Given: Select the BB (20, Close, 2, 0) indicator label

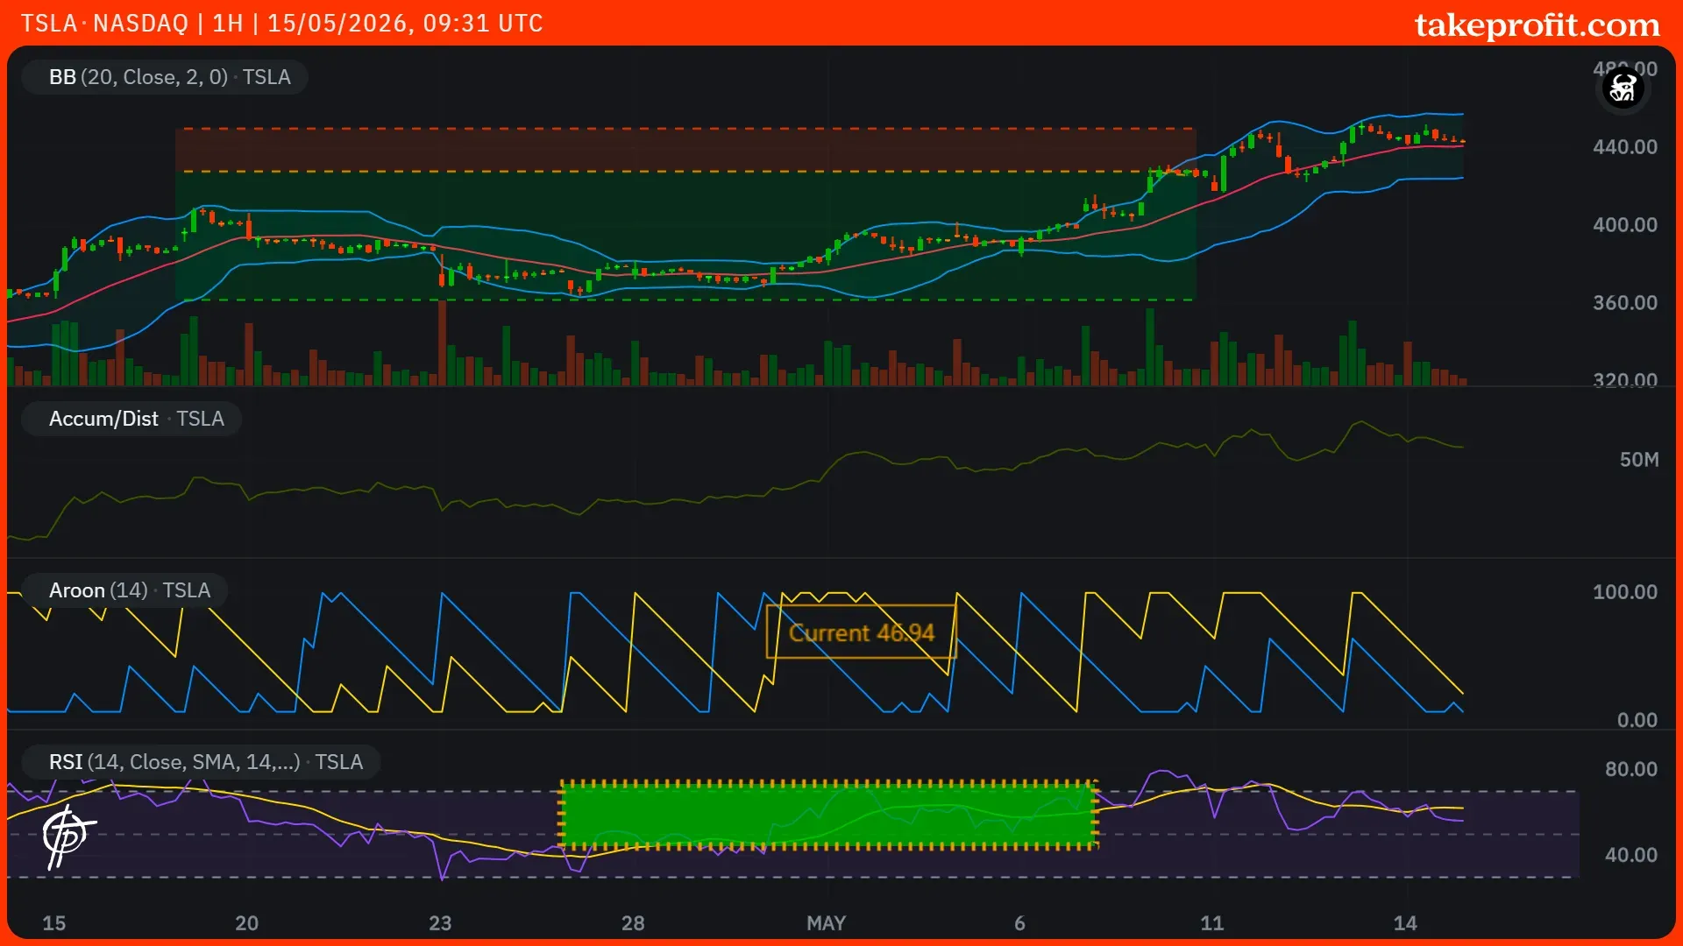Looking at the screenshot, I should point(165,77).
